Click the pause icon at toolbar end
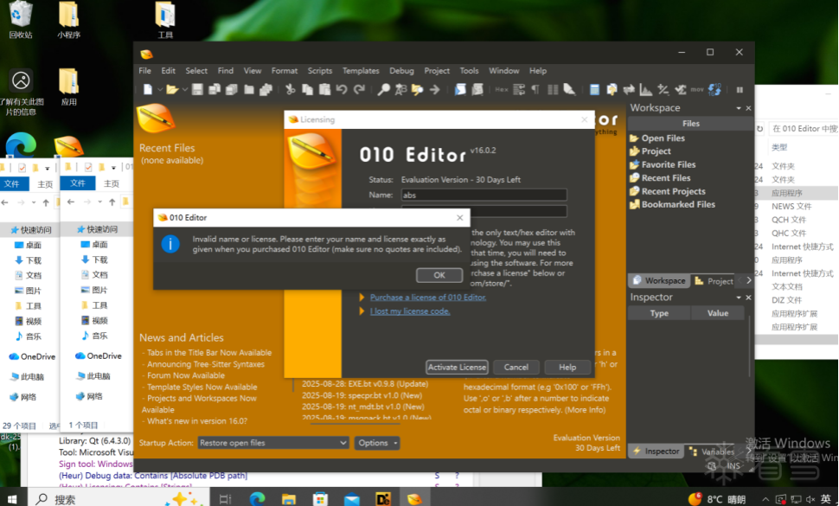The height and width of the screenshot is (506, 839). click(x=740, y=90)
